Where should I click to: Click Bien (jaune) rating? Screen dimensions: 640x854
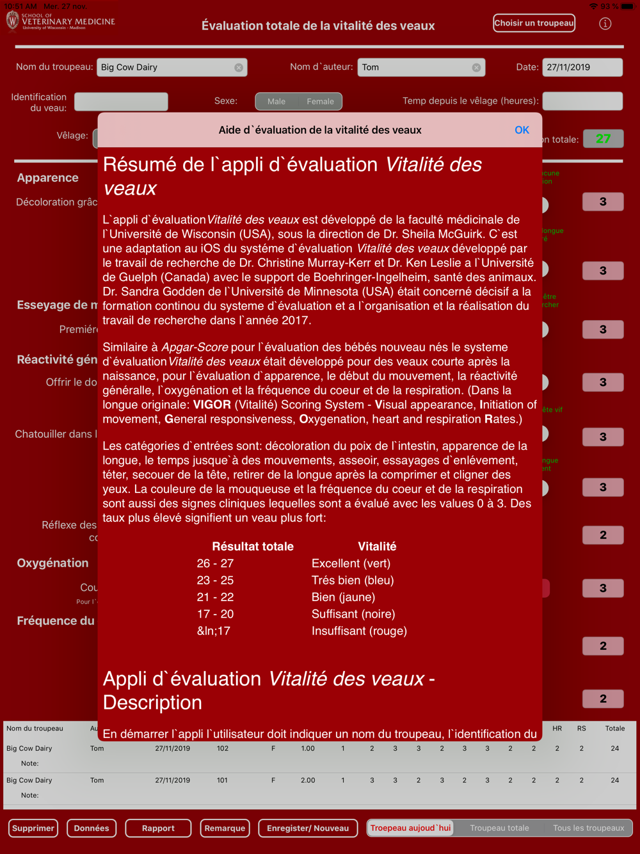point(343,597)
